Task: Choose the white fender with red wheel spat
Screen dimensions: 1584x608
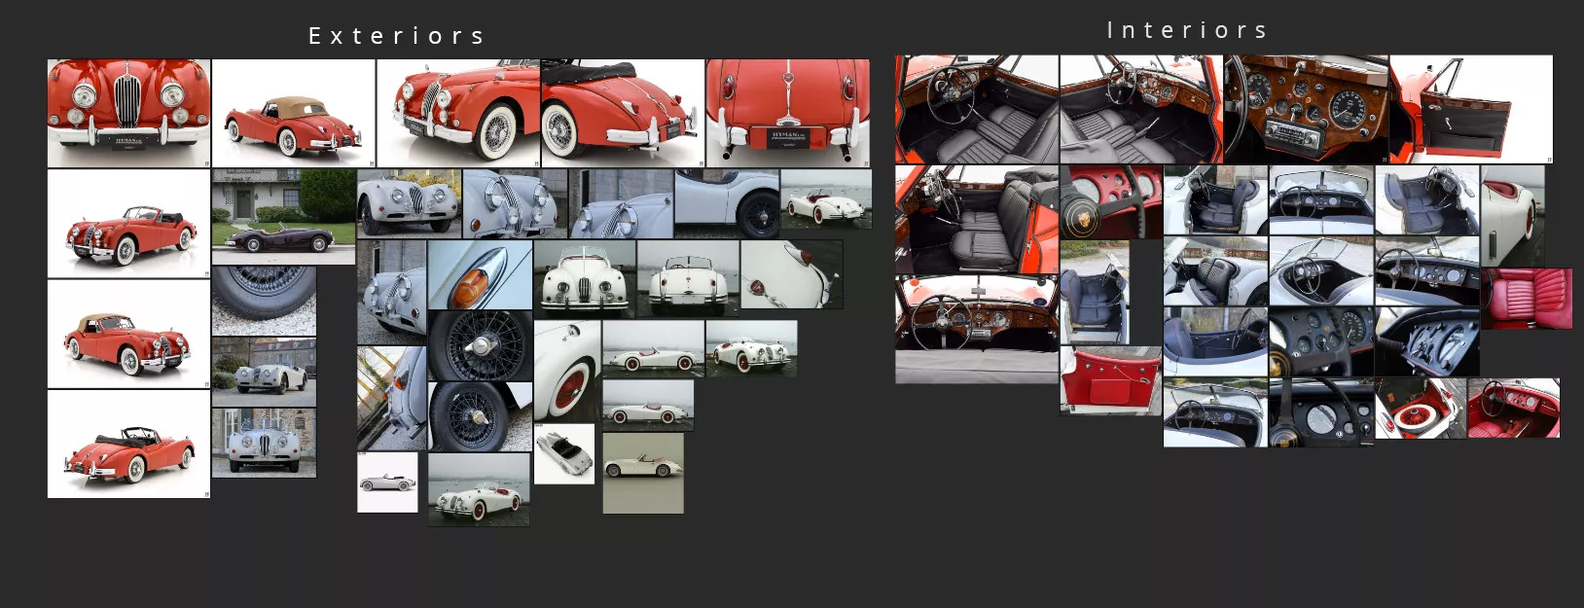Action: (x=566, y=372)
